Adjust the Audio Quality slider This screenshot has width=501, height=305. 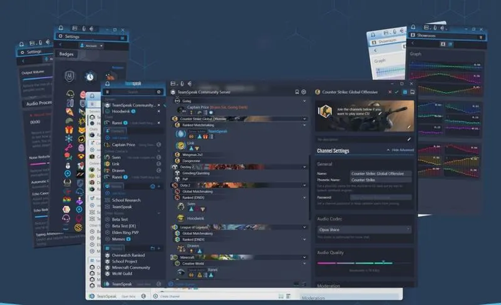364,263
